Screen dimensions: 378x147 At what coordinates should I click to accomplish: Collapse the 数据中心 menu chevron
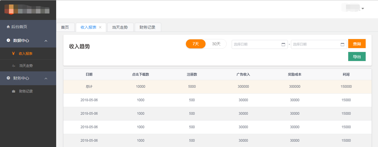(46, 41)
